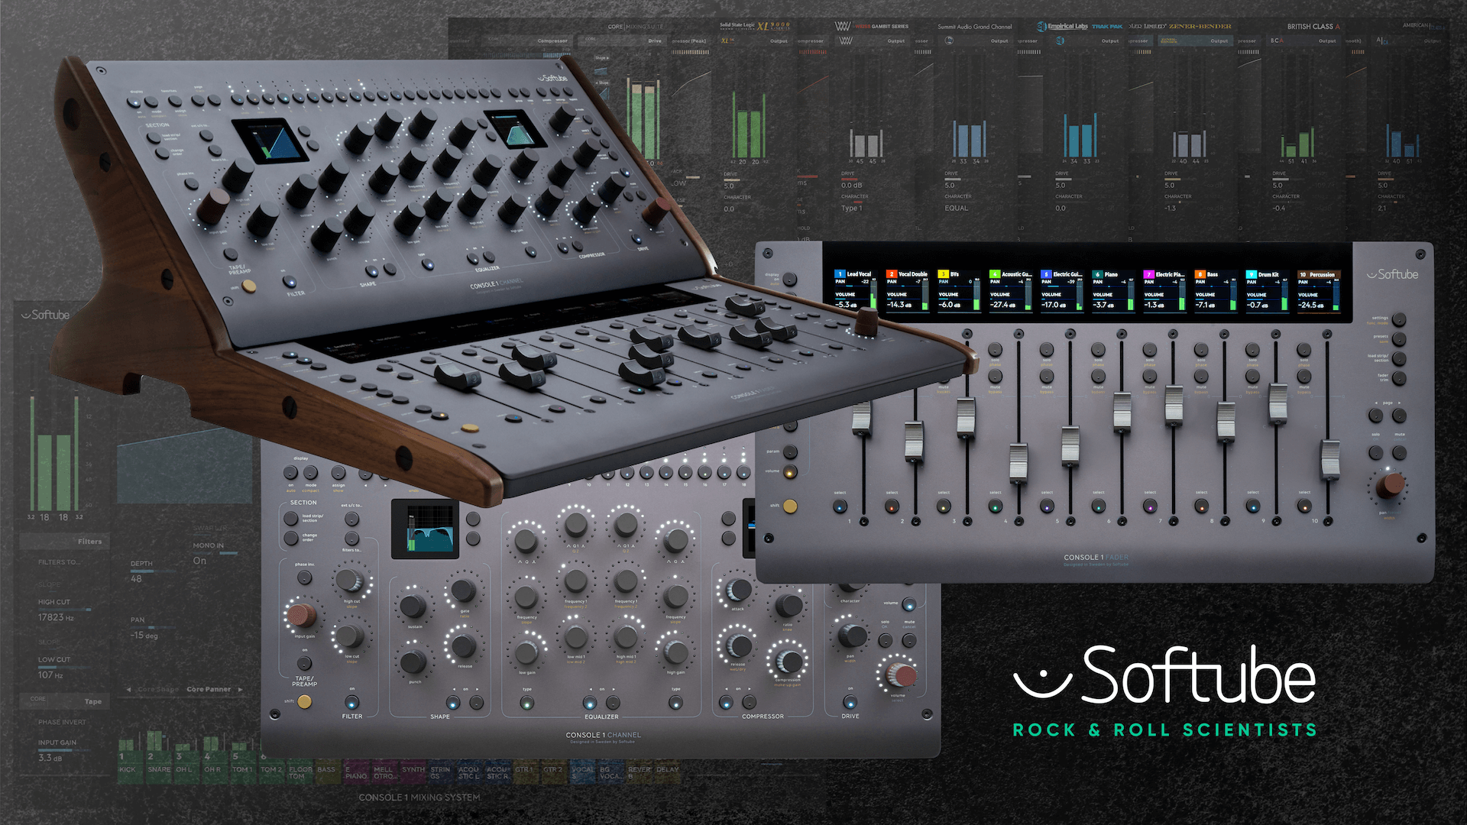Click the master solo button beside the pan knob
This screenshot has width=1467, height=825.
pos(1375,453)
